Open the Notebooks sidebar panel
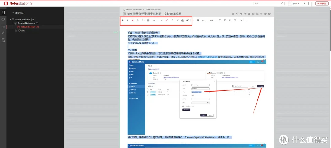This screenshot has height=148, width=331. 3,13
